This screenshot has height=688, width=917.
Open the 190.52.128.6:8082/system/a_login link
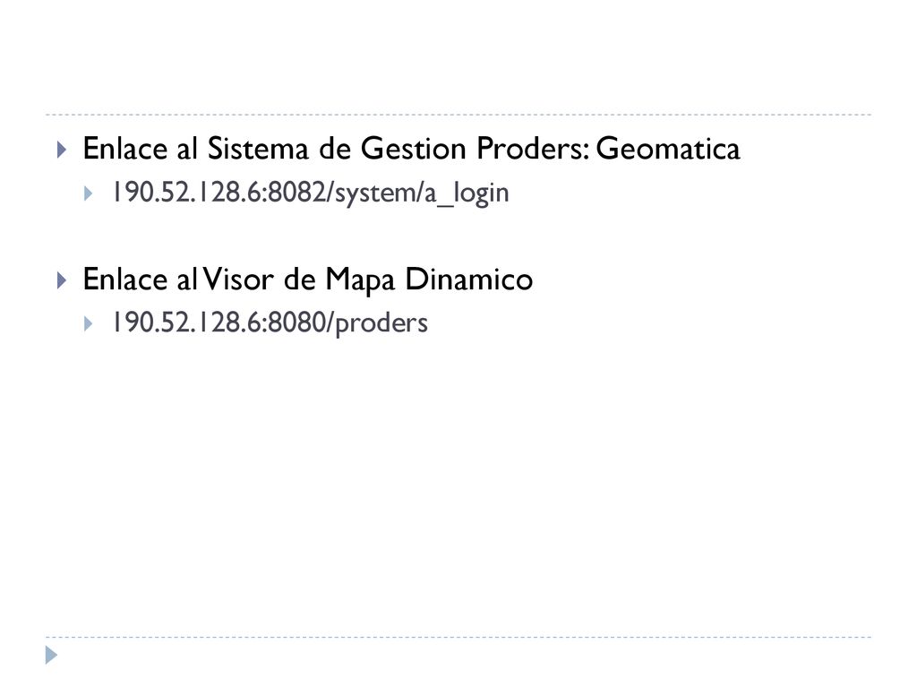(311, 193)
